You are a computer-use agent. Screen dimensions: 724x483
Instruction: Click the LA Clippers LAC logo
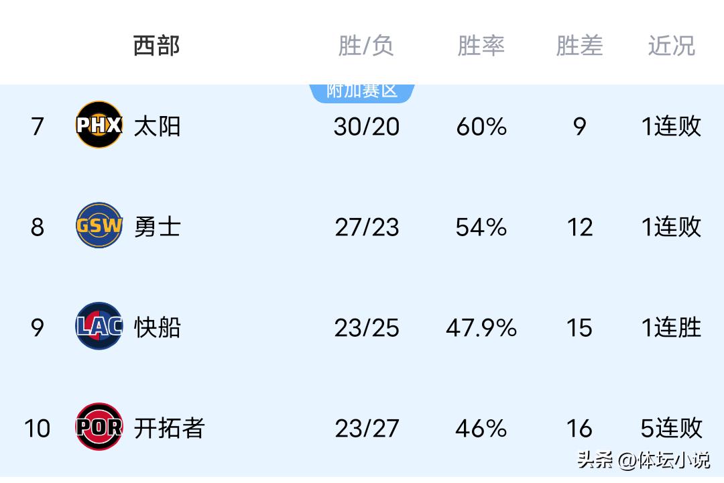click(99, 326)
